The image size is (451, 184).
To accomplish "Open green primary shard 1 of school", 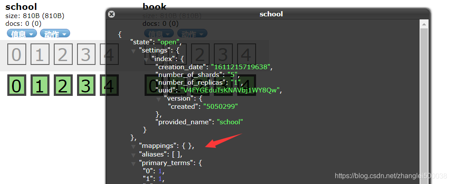I will [x=40, y=85].
